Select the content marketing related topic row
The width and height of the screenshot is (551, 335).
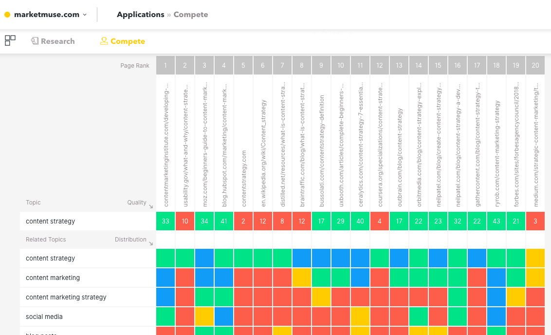click(88, 278)
